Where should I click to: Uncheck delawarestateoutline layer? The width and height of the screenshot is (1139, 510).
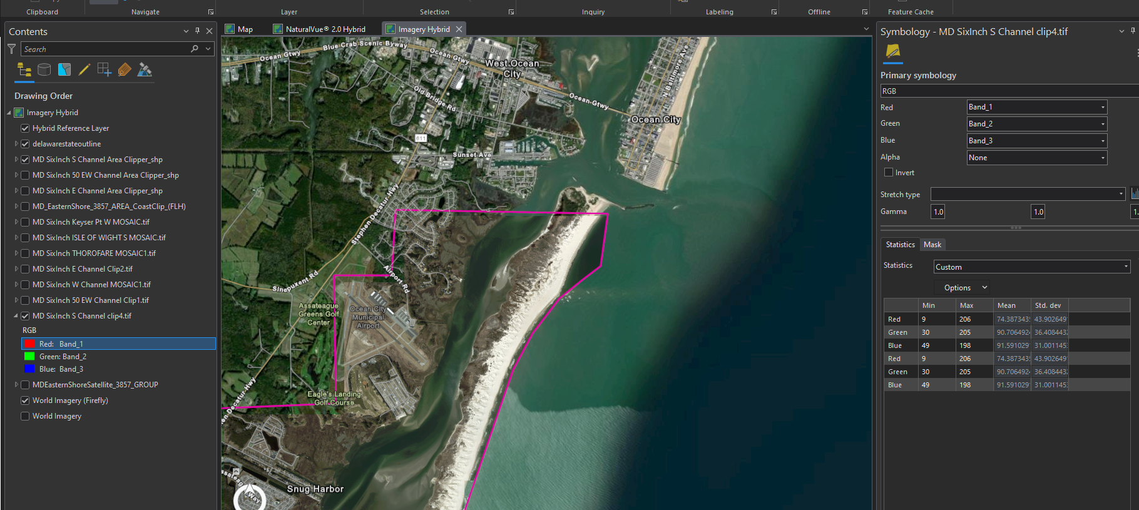click(25, 144)
